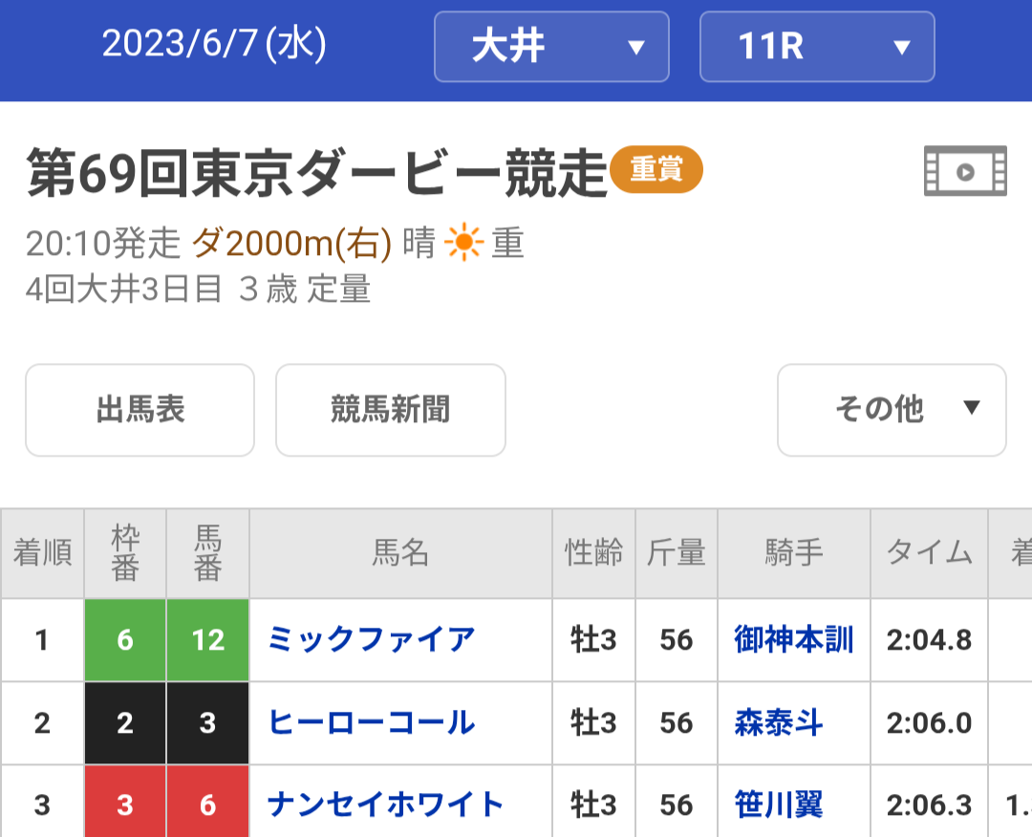View jockey 森泰斗 profile
The width and height of the screenshot is (1032, 837).
click(779, 722)
